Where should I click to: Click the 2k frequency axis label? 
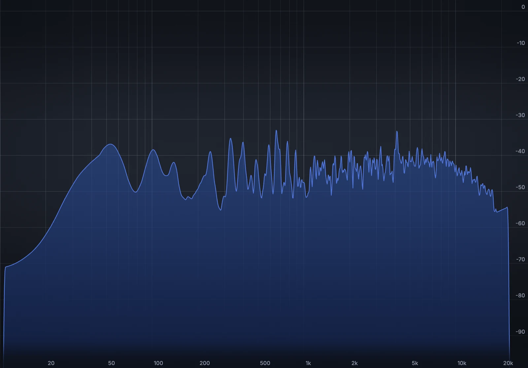click(354, 363)
